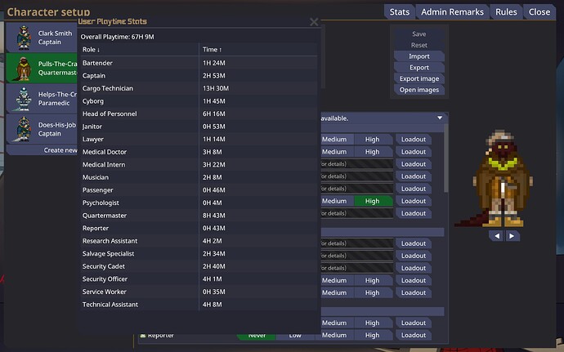The width and height of the screenshot is (564, 352).
Task: Set Reporter job priority to High
Action: pyautogui.click(x=372, y=335)
